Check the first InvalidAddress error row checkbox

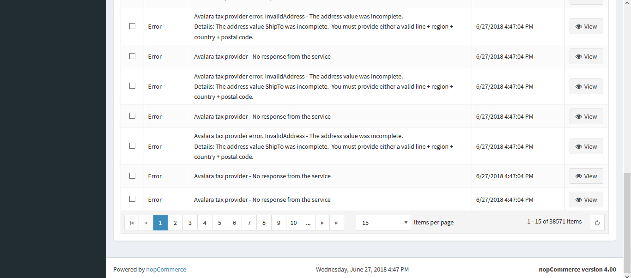132,26
